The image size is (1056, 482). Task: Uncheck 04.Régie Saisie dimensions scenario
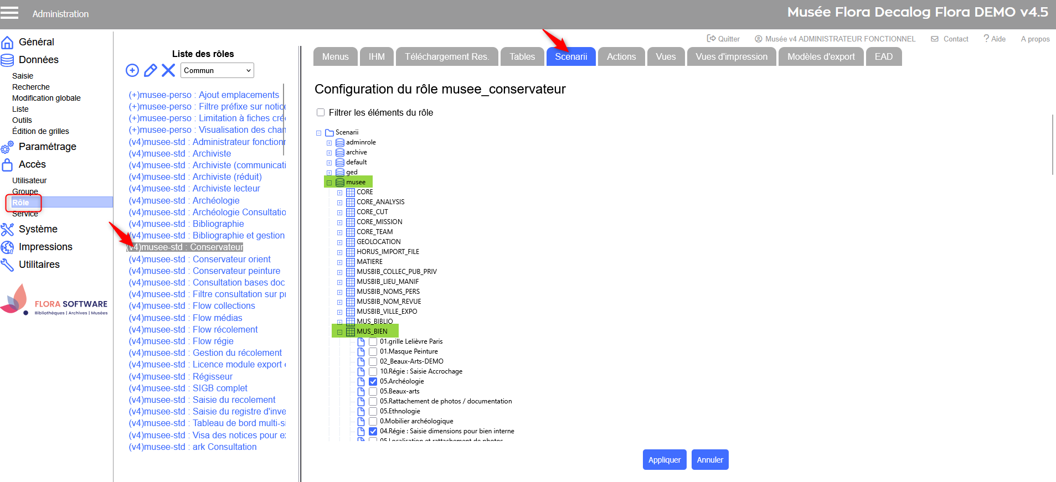373,432
